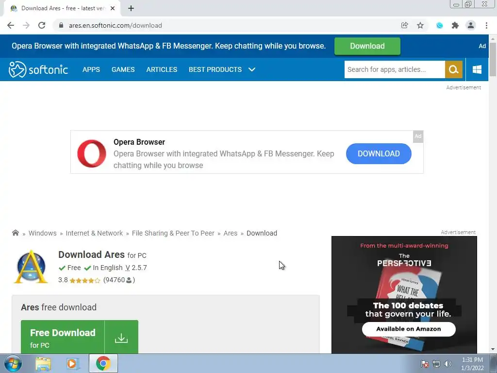Open File Sharing & Peer To Peer link
497x373 pixels.
tap(173, 233)
